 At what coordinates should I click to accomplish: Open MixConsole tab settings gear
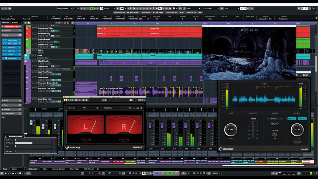point(98,169)
